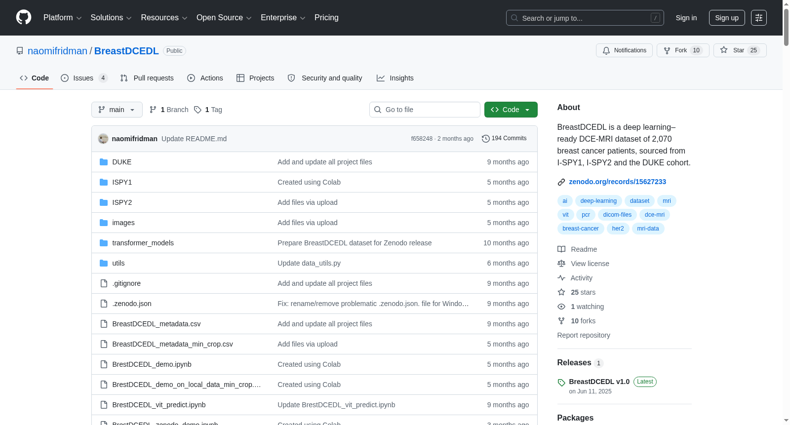
Task: Switch to the Security and quality tab
Action: (x=325, y=78)
